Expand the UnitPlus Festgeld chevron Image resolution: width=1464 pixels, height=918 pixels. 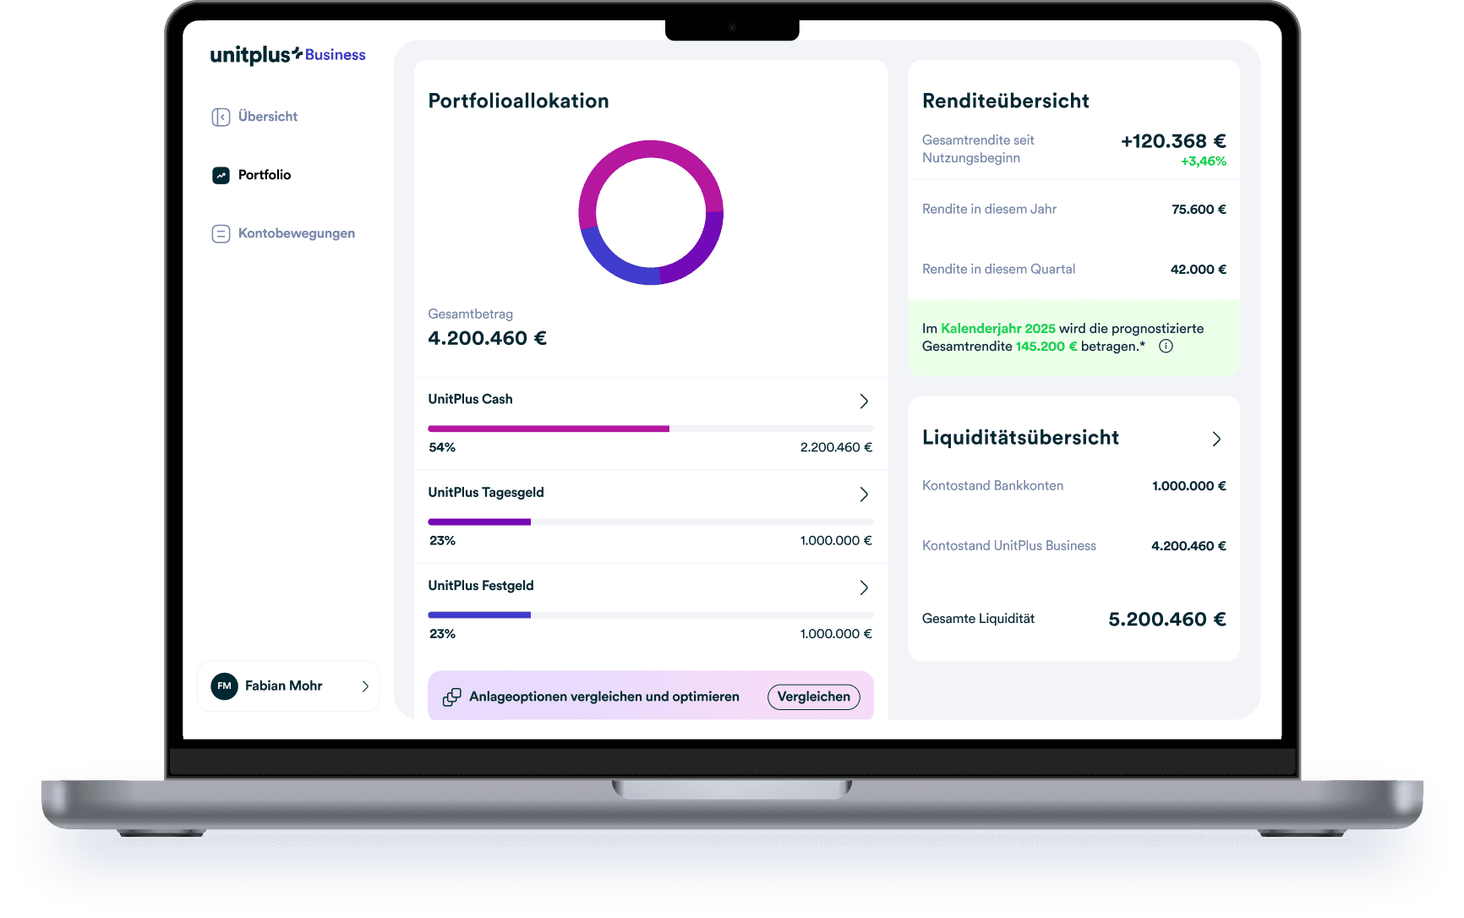tap(864, 587)
